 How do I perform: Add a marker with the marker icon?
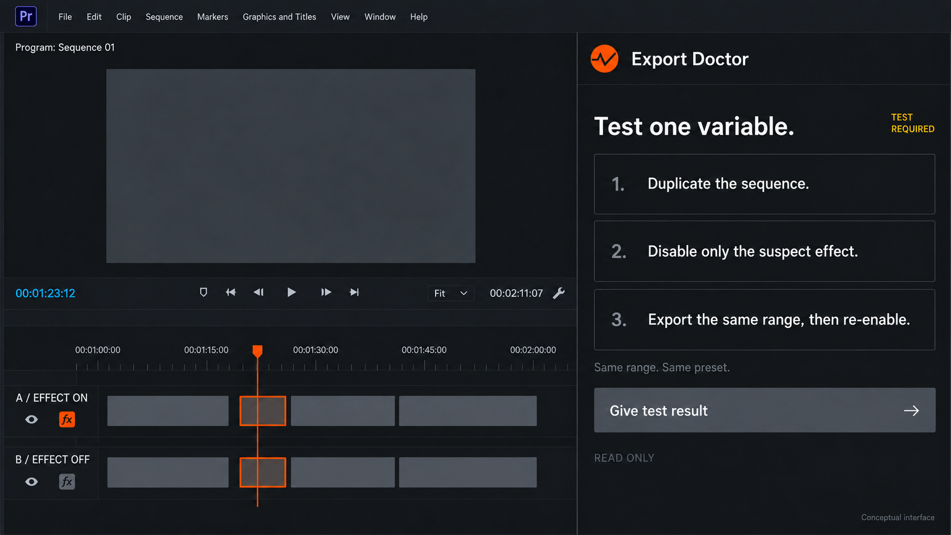tap(203, 292)
